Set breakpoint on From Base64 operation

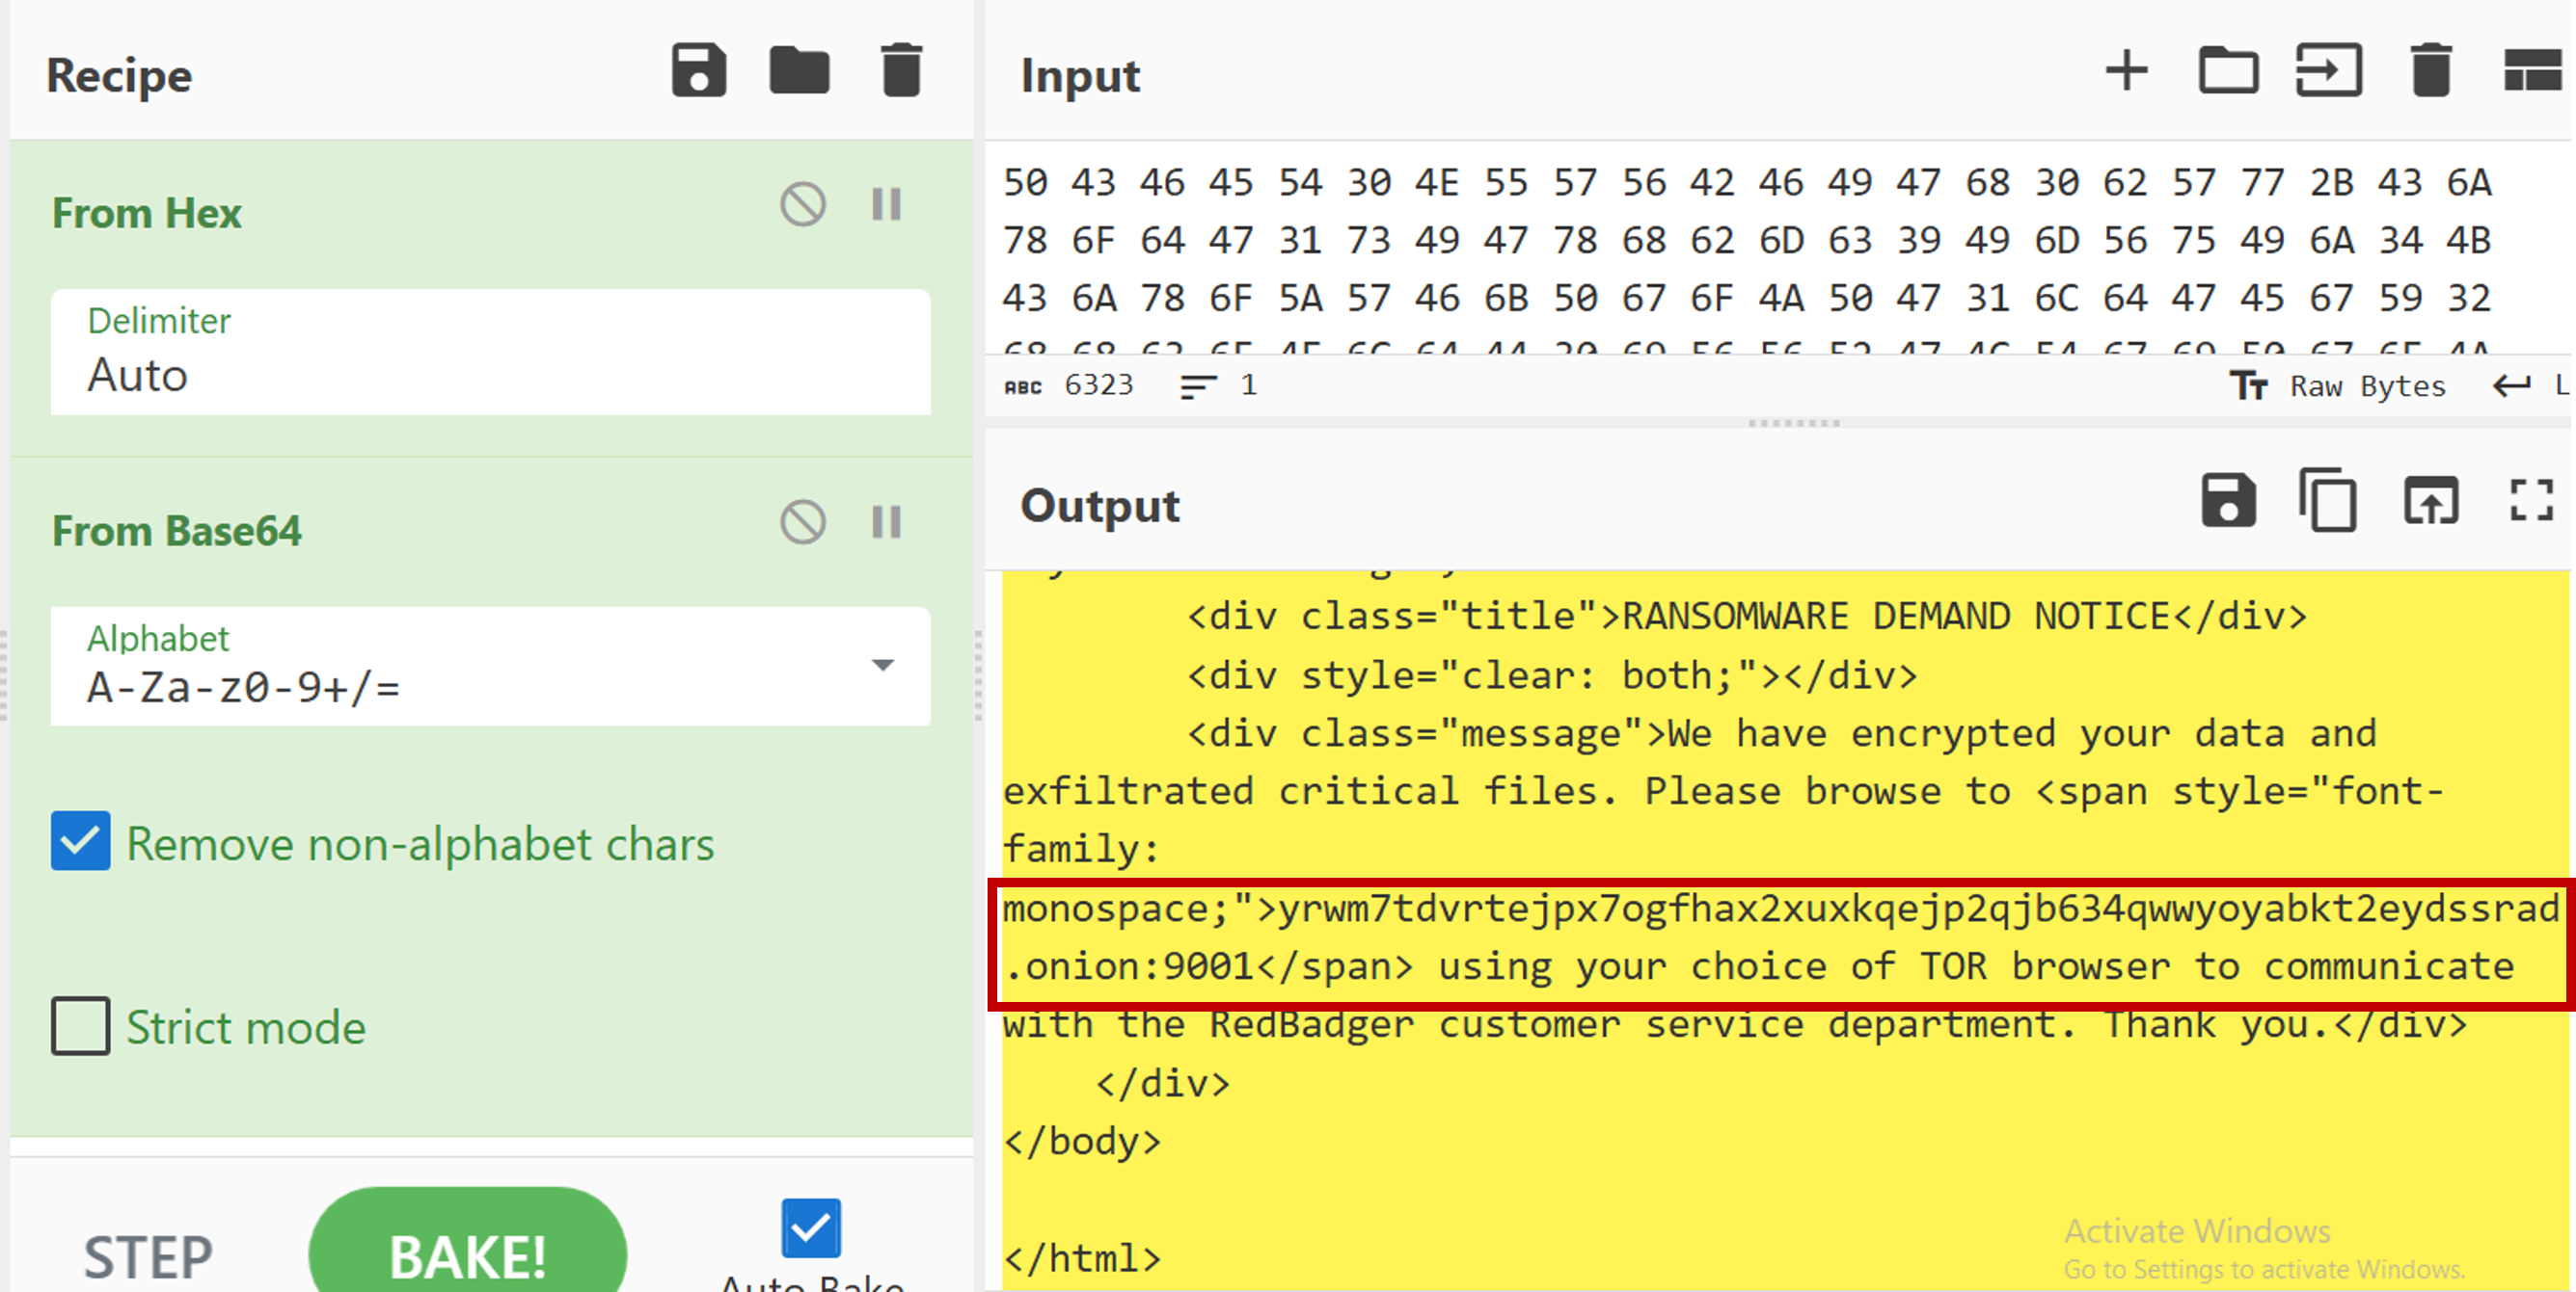(x=886, y=522)
